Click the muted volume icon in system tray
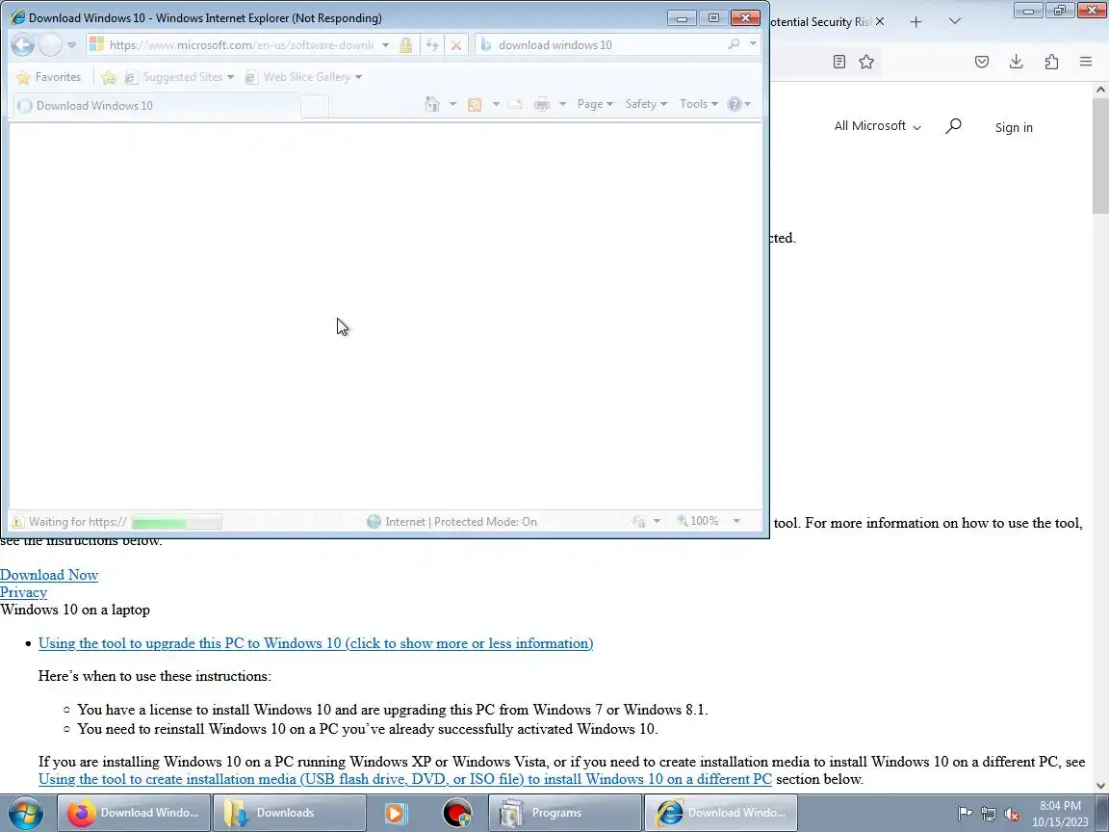 pyautogui.click(x=1012, y=815)
